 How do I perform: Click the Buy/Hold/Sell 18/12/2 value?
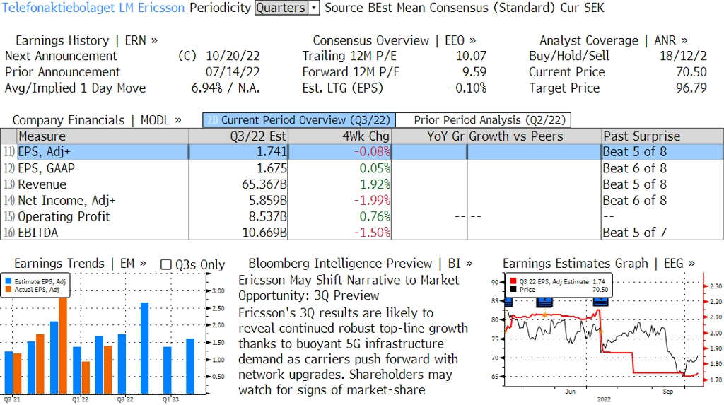click(x=684, y=56)
